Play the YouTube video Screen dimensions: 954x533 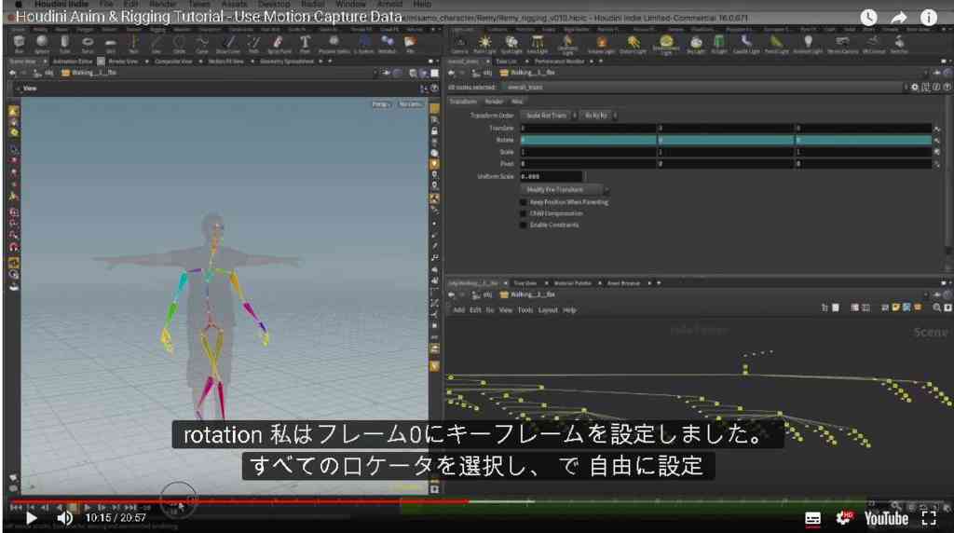(31, 518)
